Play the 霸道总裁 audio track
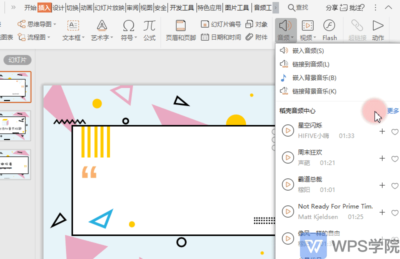 pos(288,184)
